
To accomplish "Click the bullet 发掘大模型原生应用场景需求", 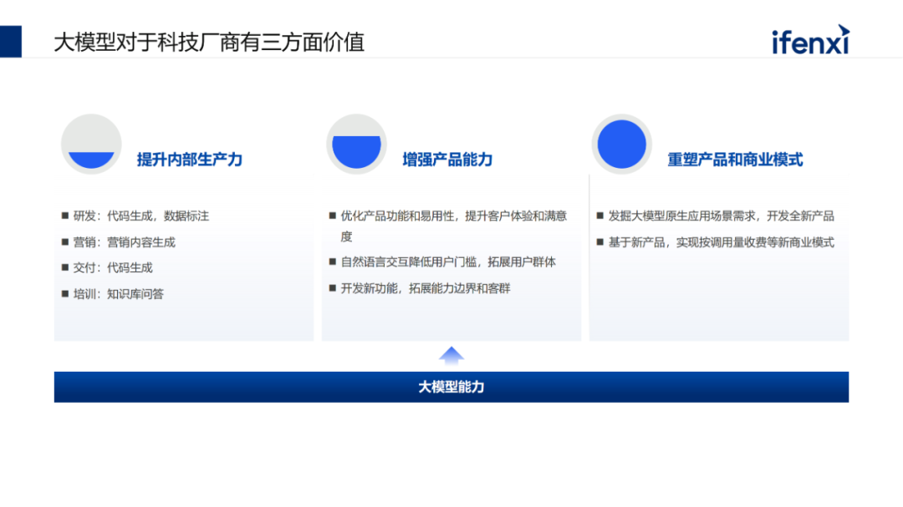I will coord(716,215).
